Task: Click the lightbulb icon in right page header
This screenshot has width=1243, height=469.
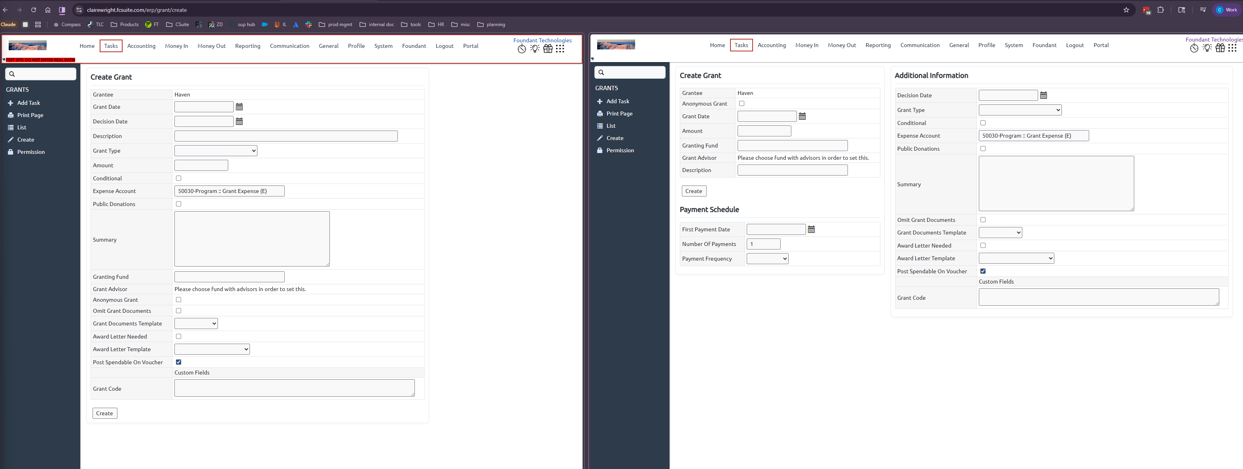Action: click(1207, 48)
